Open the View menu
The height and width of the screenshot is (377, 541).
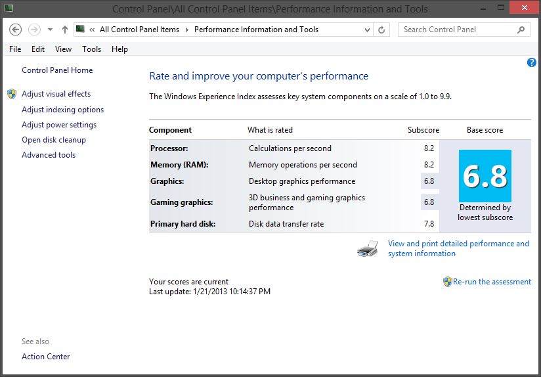click(x=64, y=49)
